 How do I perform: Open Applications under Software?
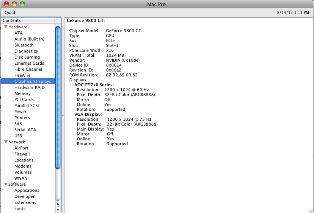(27, 190)
